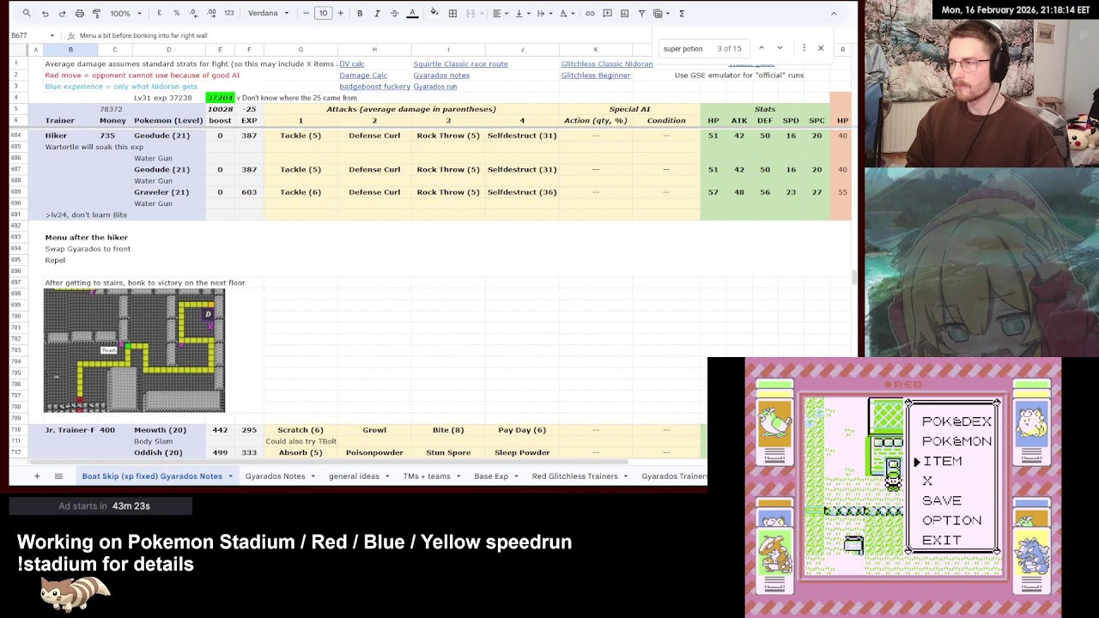Add a new sheet with plus button

coord(37,476)
